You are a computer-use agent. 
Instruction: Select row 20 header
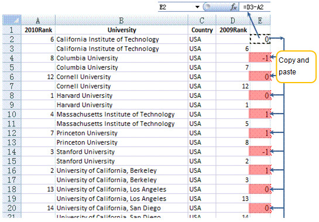[x=12, y=208]
